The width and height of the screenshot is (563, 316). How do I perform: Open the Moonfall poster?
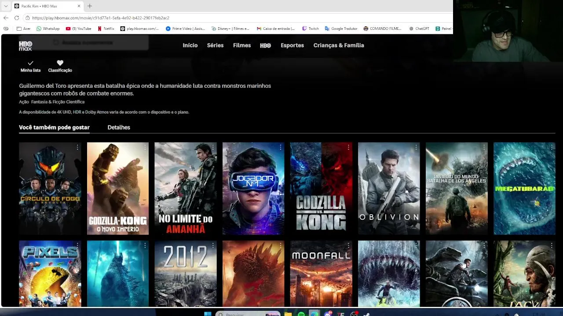click(321, 273)
